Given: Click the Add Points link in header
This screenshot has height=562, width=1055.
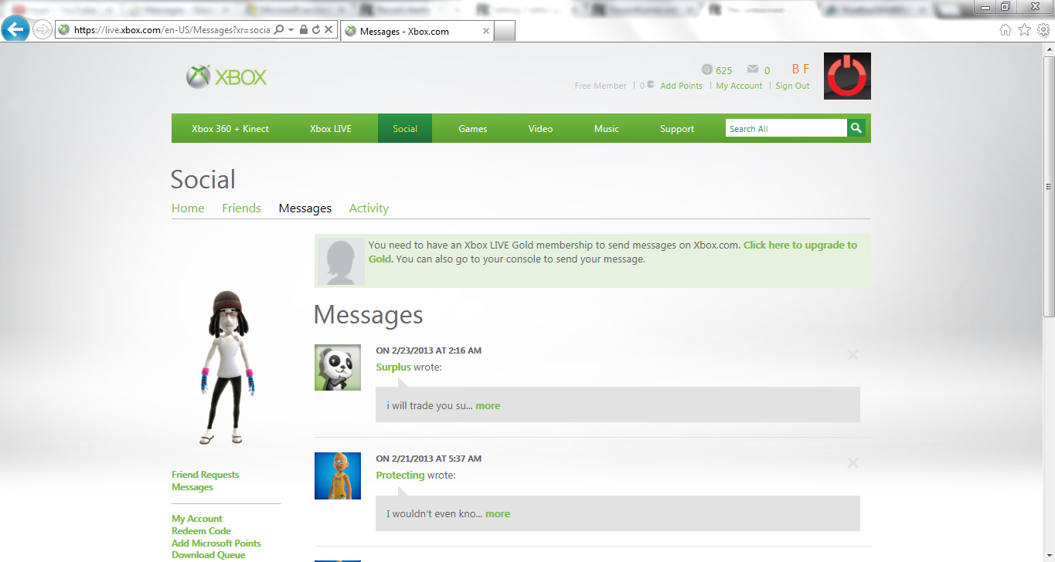Looking at the screenshot, I should (x=681, y=86).
